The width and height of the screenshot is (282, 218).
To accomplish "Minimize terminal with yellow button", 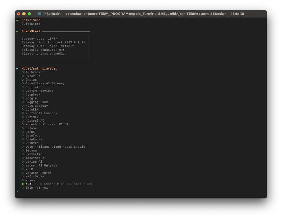I will tap(24, 14).
